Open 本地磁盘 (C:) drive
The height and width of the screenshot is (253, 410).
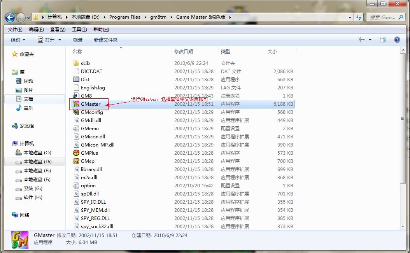37,153
